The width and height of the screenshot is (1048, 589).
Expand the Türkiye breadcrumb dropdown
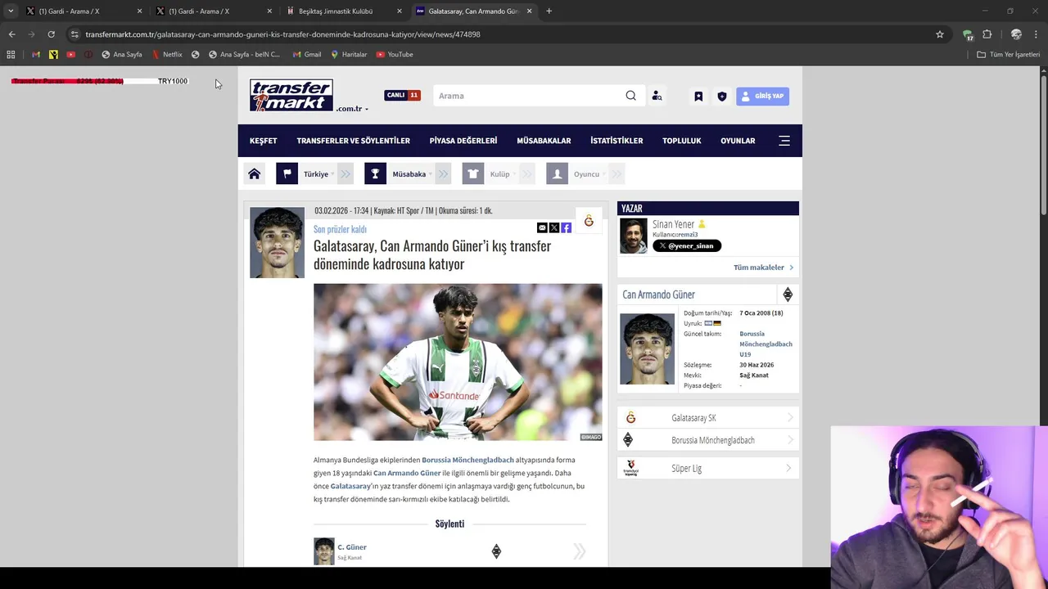point(346,174)
